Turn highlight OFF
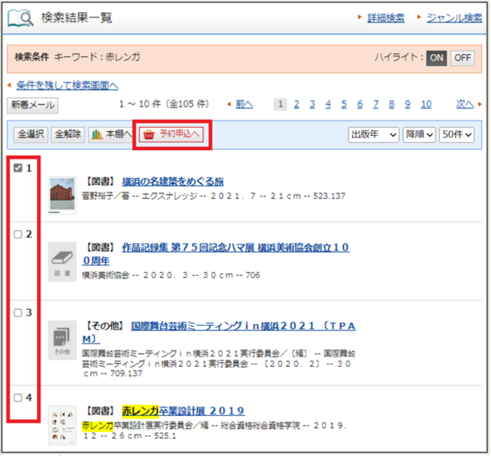 tap(462, 58)
